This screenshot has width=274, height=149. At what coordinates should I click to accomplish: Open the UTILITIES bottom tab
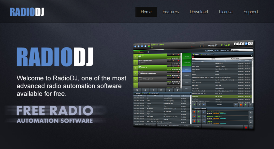(186, 126)
